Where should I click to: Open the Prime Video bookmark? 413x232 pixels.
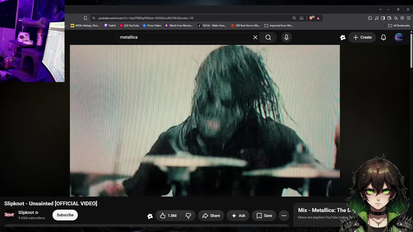click(x=152, y=25)
